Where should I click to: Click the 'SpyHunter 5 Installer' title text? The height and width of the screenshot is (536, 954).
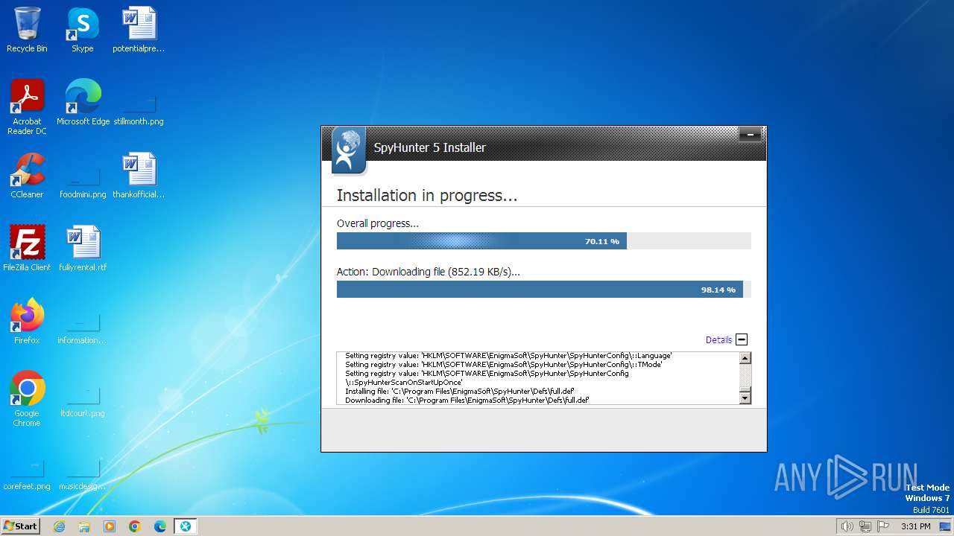(429, 147)
